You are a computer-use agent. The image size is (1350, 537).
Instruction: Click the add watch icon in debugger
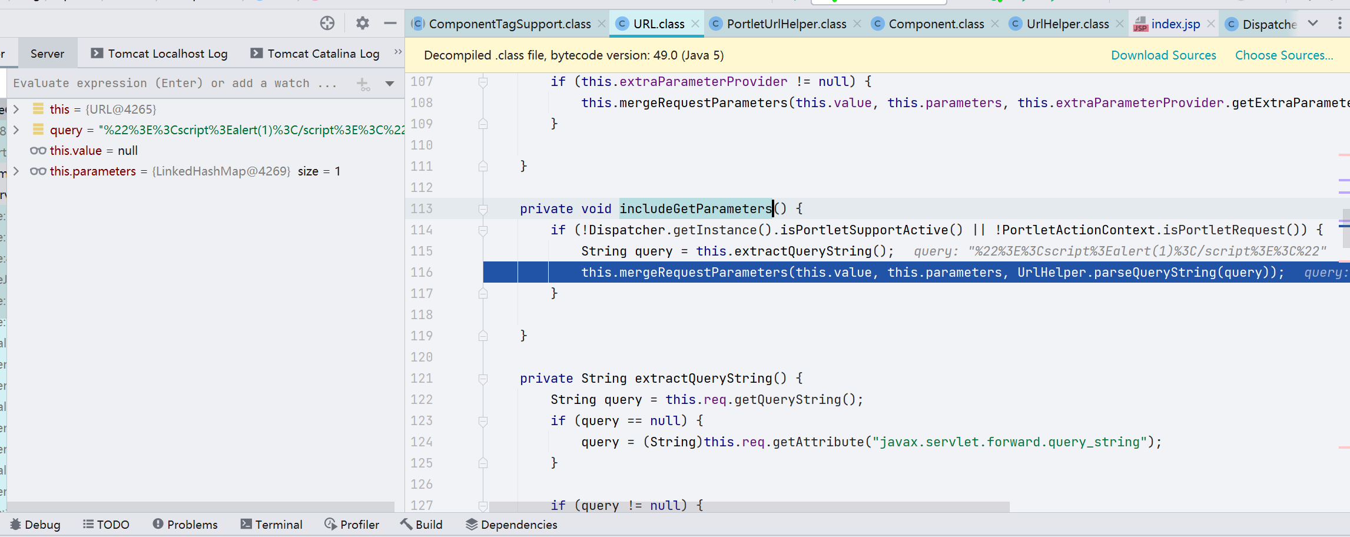coord(363,84)
